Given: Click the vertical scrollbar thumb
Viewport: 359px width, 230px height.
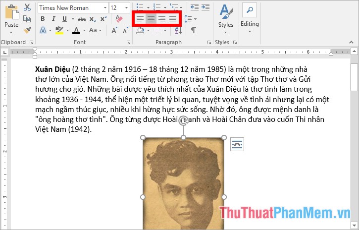Looking at the screenshot, I should tap(354, 77).
